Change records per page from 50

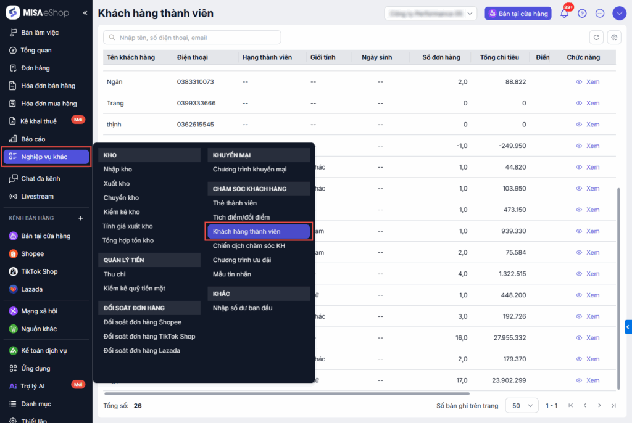tap(522, 405)
